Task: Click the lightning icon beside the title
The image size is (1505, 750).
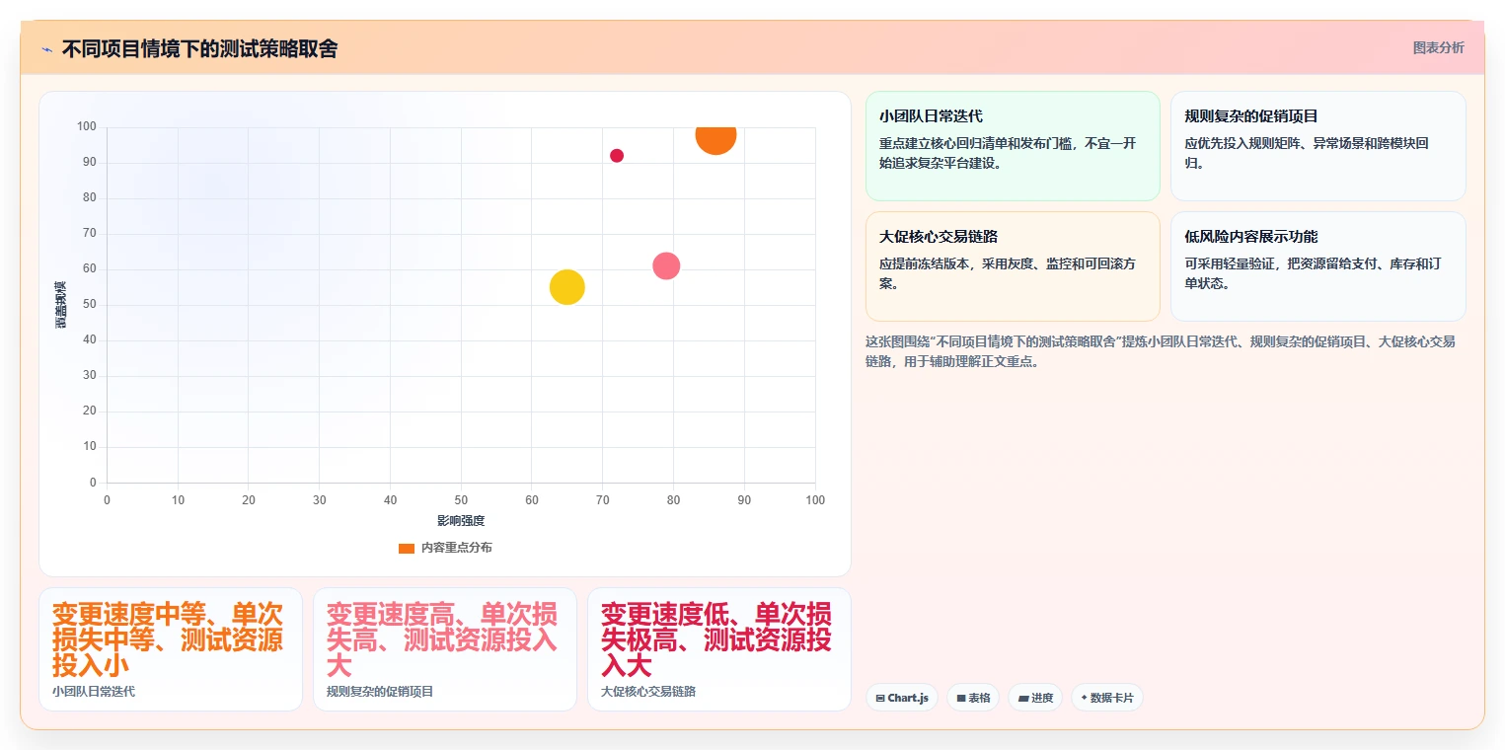Action: click(x=46, y=49)
